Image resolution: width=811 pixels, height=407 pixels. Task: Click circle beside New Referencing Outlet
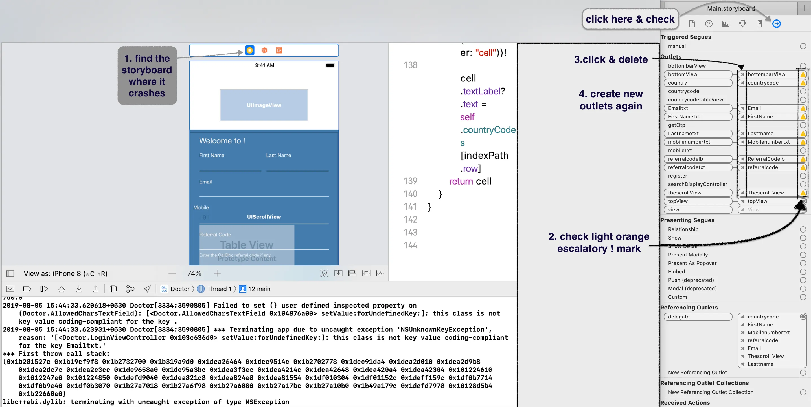pos(803,372)
